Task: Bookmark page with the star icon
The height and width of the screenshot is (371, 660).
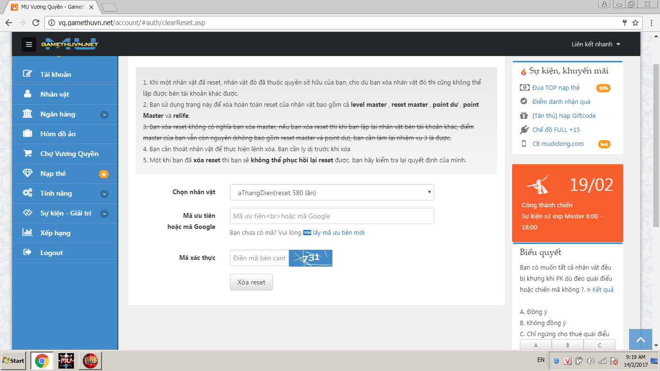Action: [x=635, y=23]
